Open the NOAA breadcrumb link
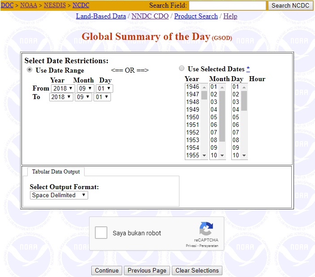Image resolution: width=315 pixels, height=277 pixels. tap(29, 5)
